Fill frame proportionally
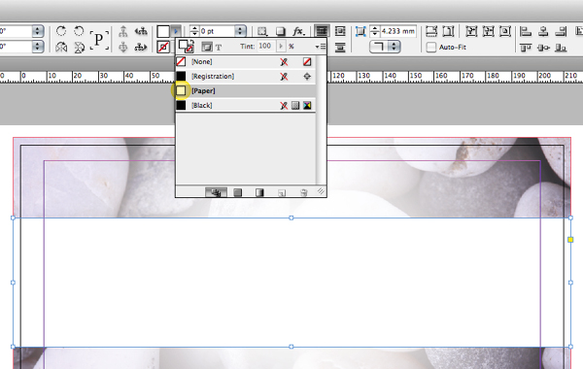This screenshot has width=583, height=369. (x=430, y=31)
